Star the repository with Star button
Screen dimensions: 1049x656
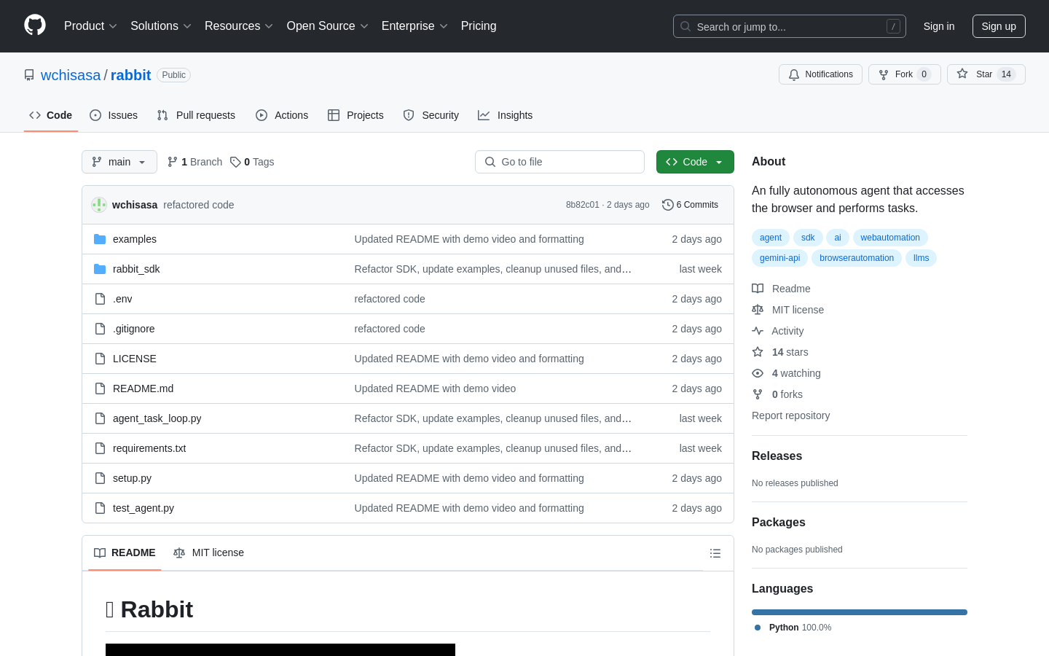[986, 74]
